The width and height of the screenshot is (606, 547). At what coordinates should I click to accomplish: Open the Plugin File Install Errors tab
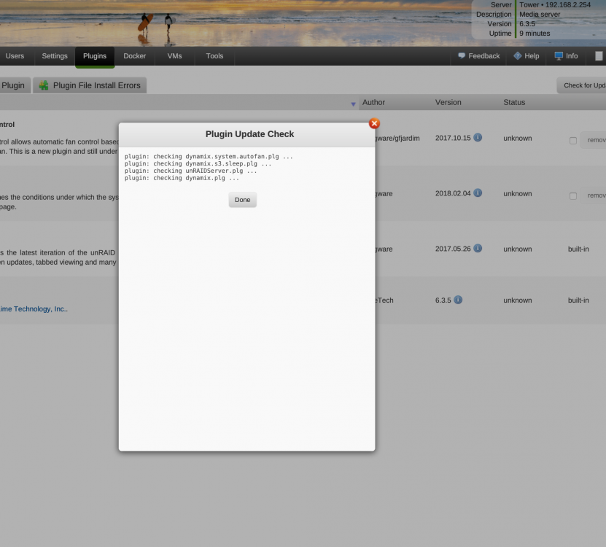90,85
